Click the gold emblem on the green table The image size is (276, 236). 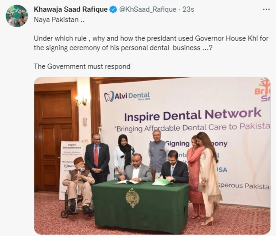coord(132,197)
